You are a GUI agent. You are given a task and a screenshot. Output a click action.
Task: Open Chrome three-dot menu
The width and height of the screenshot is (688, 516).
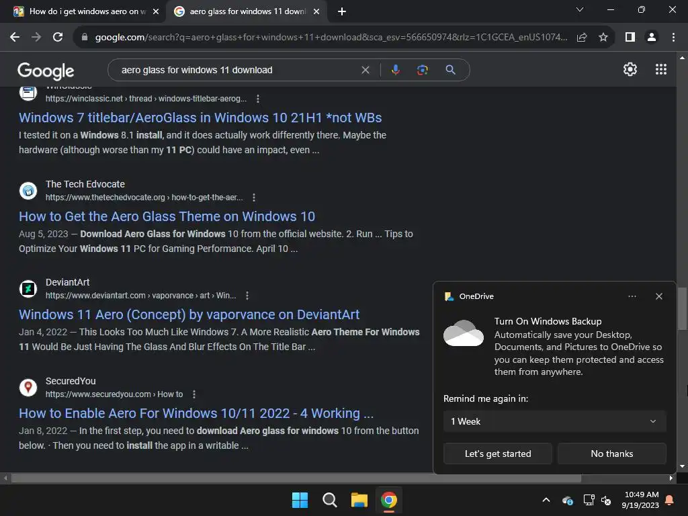tap(673, 38)
